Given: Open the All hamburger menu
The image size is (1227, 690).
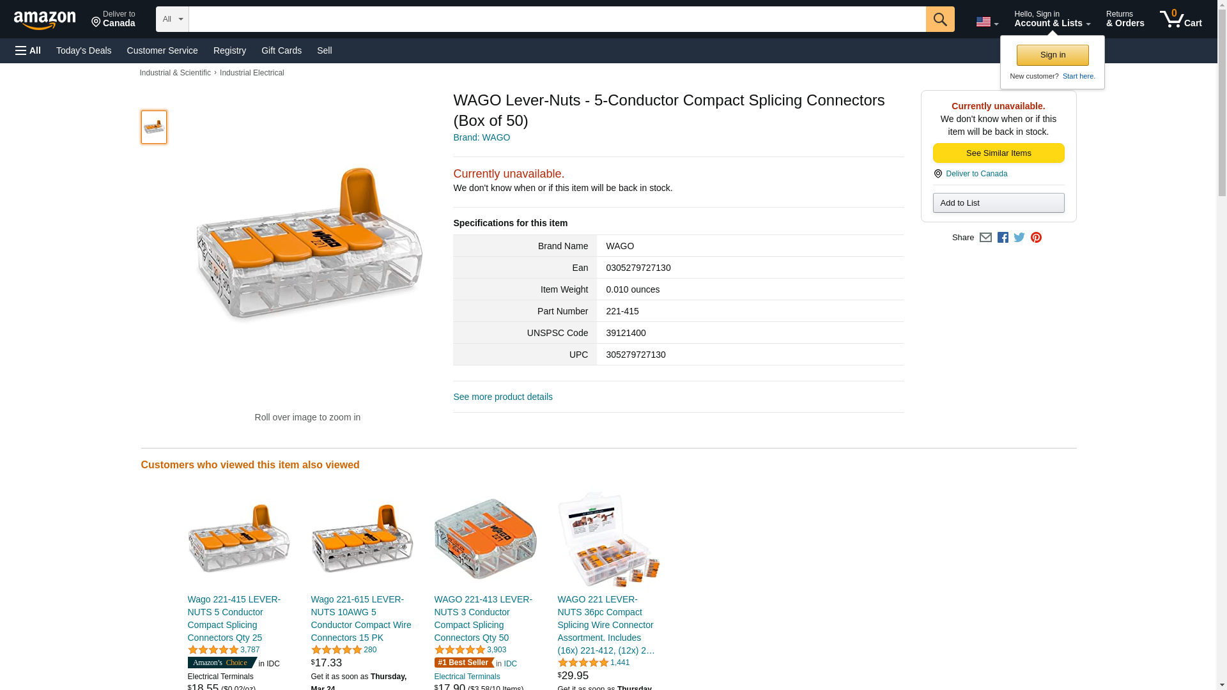Looking at the screenshot, I should pos(28,50).
